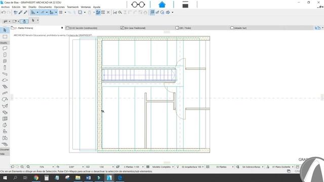
Task: Toggle guide lines button
Action: (33, 12)
